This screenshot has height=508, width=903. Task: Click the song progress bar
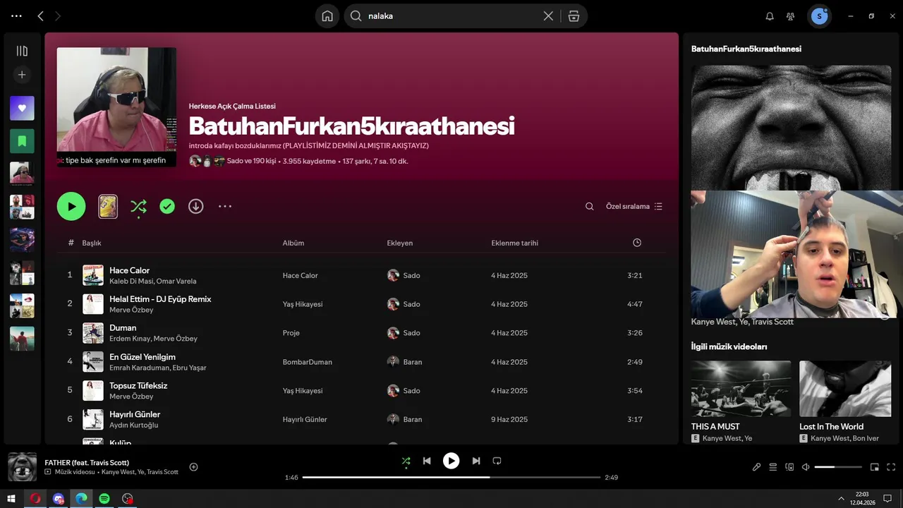point(451,477)
